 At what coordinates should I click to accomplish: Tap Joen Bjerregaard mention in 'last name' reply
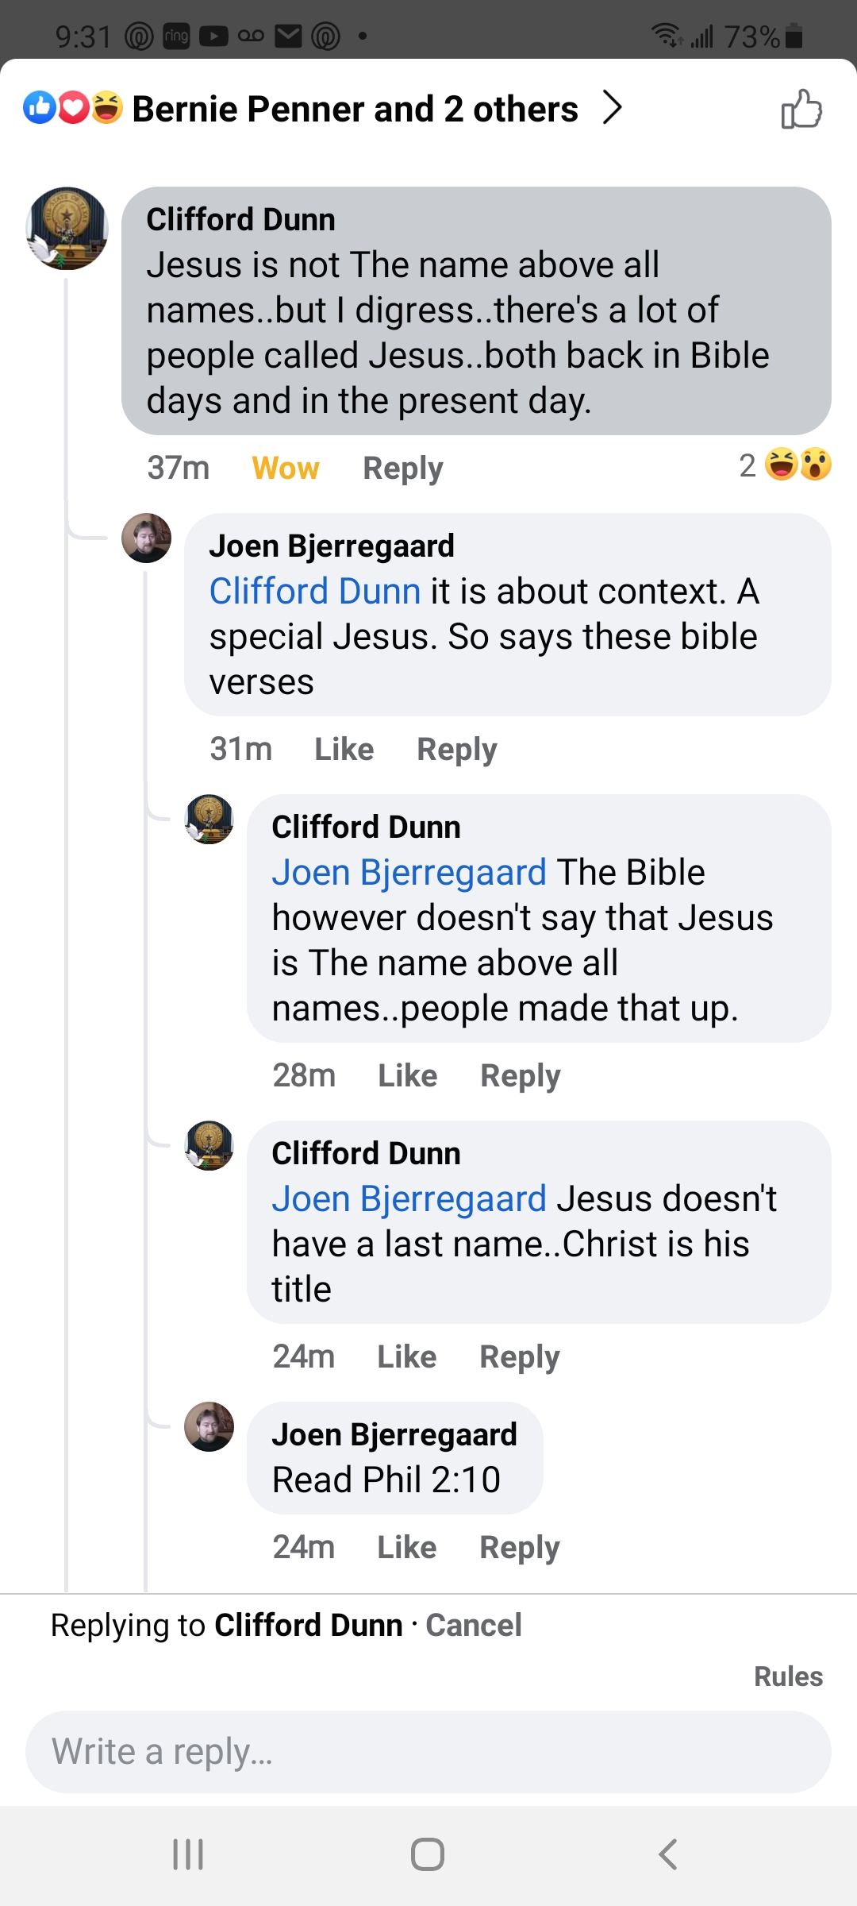(409, 1199)
